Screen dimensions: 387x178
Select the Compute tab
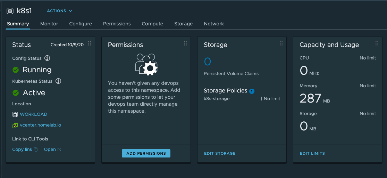coord(152,24)
